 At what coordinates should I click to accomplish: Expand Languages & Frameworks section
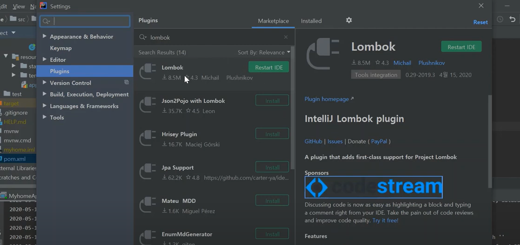coord(45,106)
